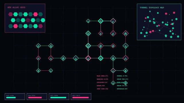Click dark magenta hexagon in middle row of Hex Alloc Grid

click(x=28, y=20)
